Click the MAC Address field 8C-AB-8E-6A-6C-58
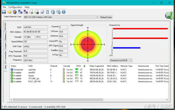Viewport: 175px width, 110px height. coord(36,32)
